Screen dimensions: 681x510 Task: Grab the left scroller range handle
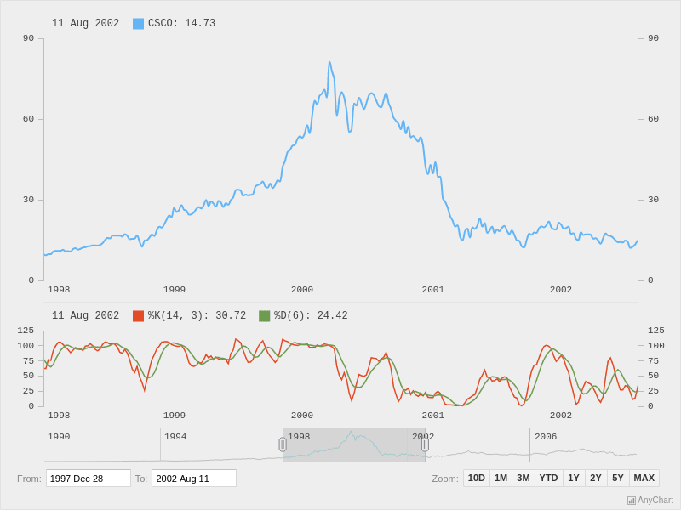coord(283,445)
